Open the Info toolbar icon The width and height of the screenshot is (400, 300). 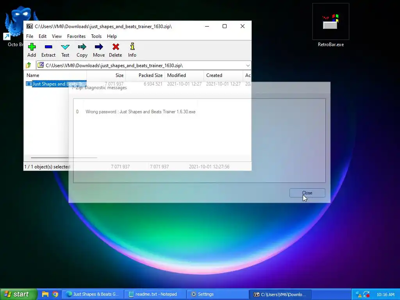point(132,50)
